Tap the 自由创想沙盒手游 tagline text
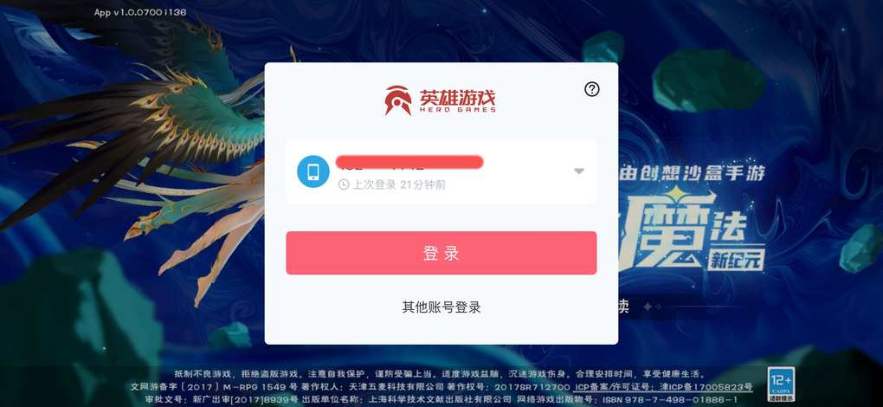 pos(692,173)
